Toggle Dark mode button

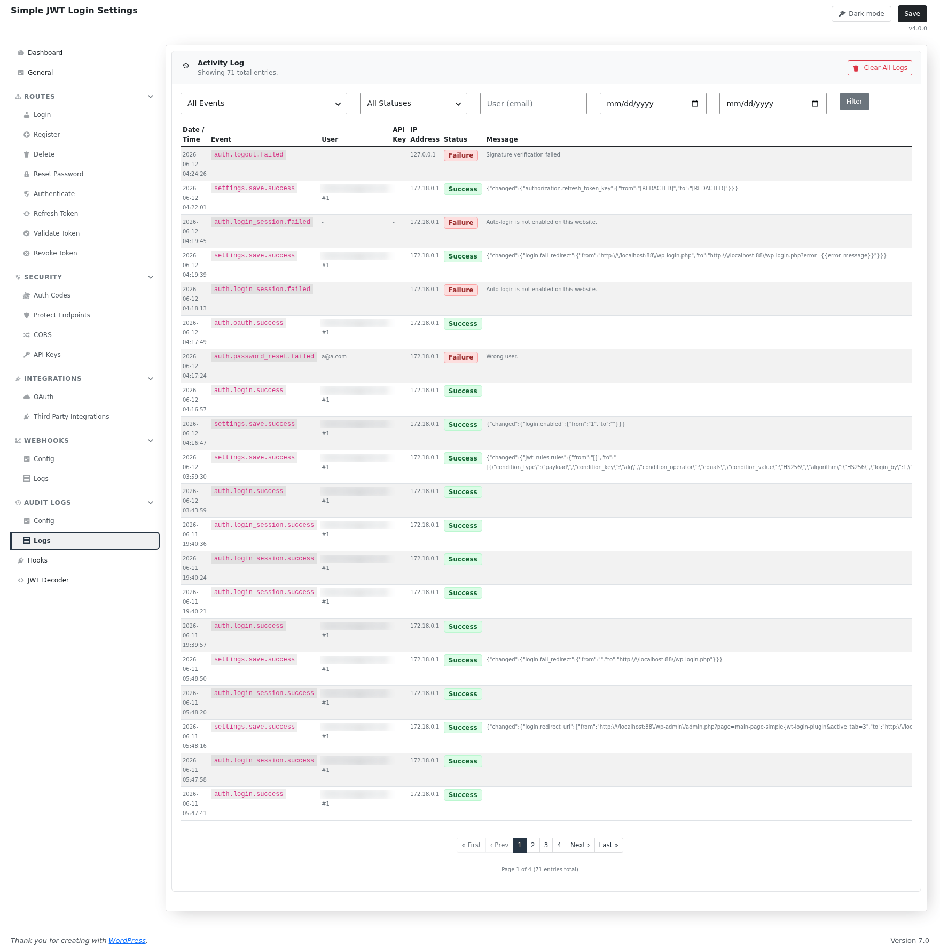(x=861, y=14)
